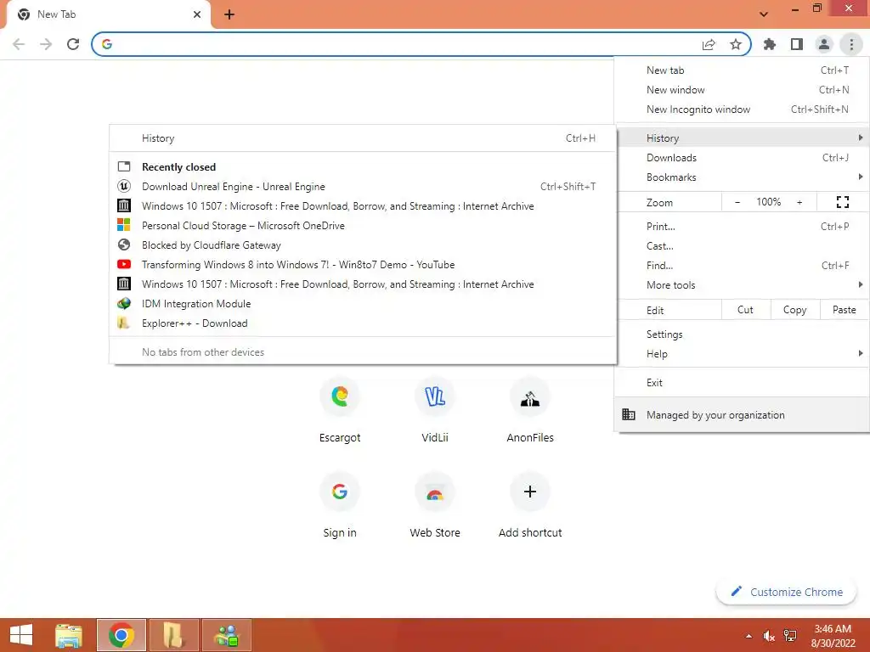Expand the History submenu entry
The image size is (870, 652).
point(742,138)
